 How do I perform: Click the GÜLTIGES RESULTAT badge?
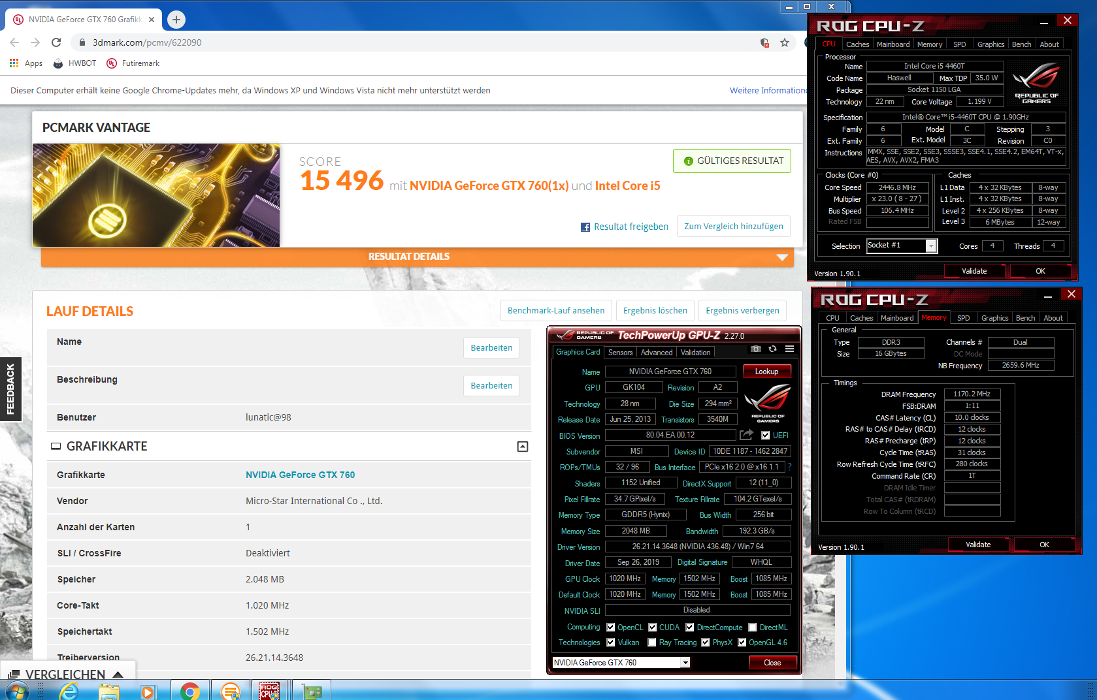[732, 161]
